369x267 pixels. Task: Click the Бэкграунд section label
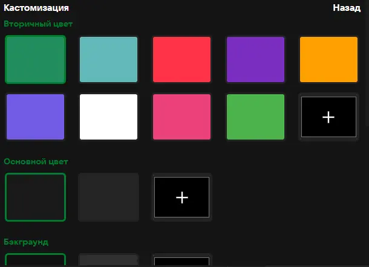pos(26,242)
